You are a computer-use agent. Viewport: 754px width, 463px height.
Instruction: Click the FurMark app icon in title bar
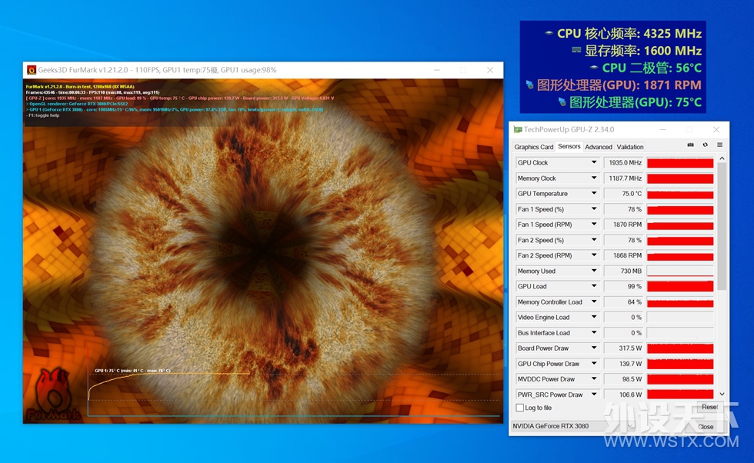click(x=32, y=70)
